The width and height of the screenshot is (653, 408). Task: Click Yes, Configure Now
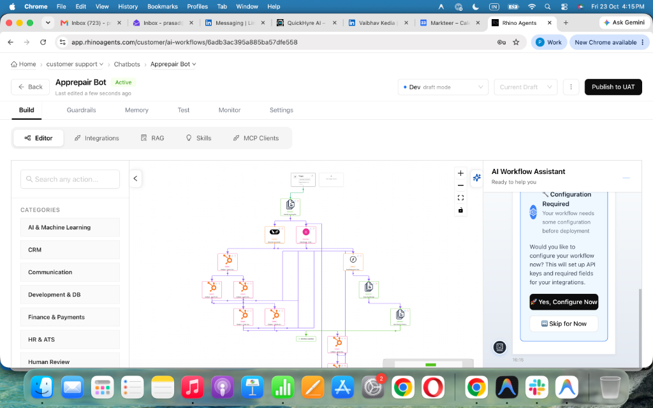[x=564, y=302]
